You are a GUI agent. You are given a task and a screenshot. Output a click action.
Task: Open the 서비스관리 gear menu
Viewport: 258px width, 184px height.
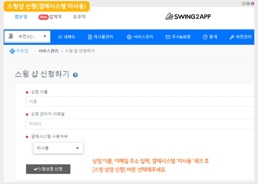140,37
